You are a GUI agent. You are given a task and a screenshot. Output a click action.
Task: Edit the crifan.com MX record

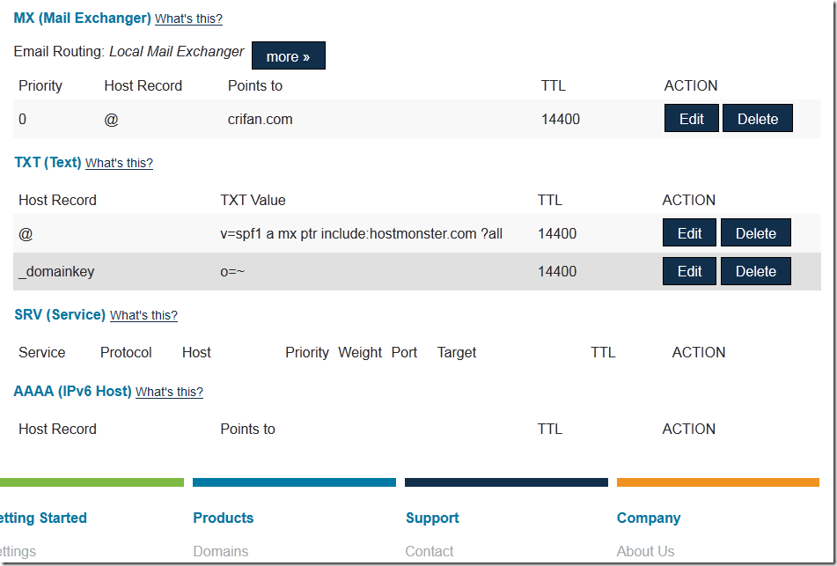coord(691,119)
